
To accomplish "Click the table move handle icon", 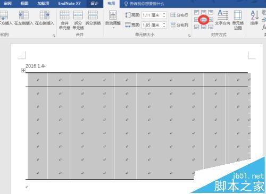I will click(x=23, y=70).
